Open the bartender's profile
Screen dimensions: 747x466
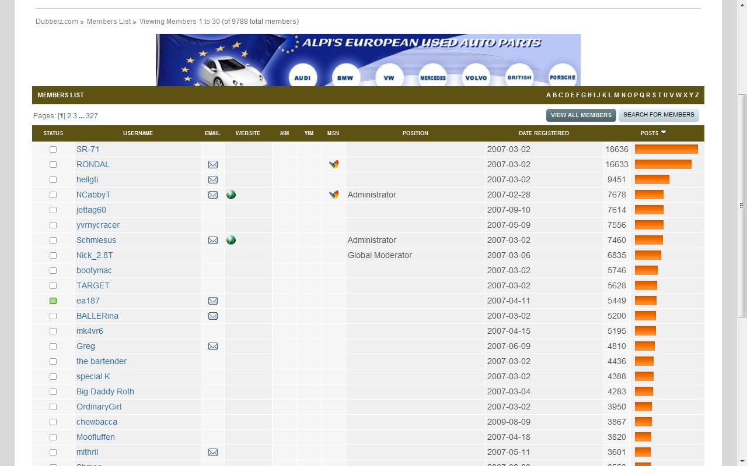click(x=102, y=361)
